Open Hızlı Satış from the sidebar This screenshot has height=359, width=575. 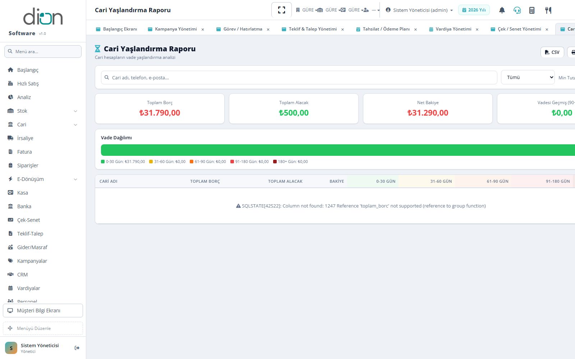click(43, 84)
